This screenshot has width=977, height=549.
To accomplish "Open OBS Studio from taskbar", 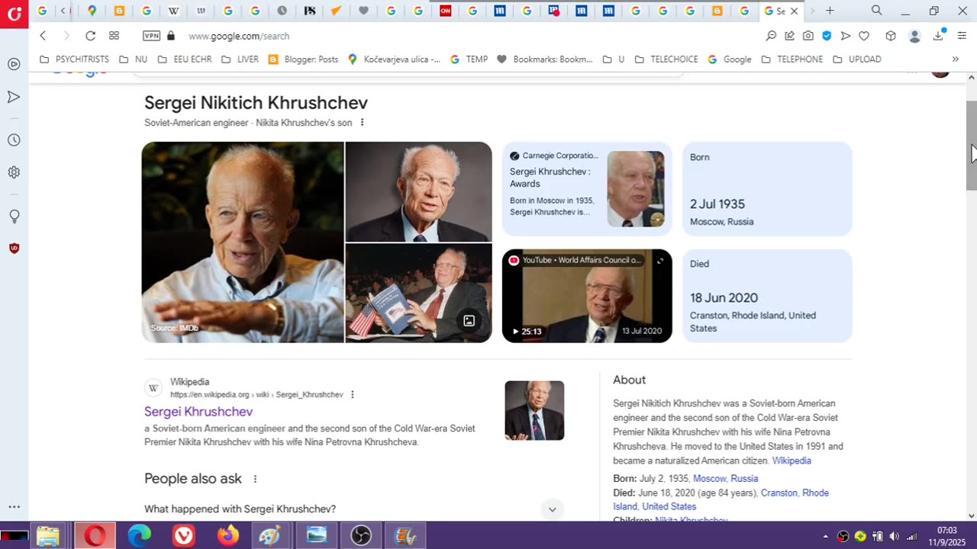I will (360, 536).
